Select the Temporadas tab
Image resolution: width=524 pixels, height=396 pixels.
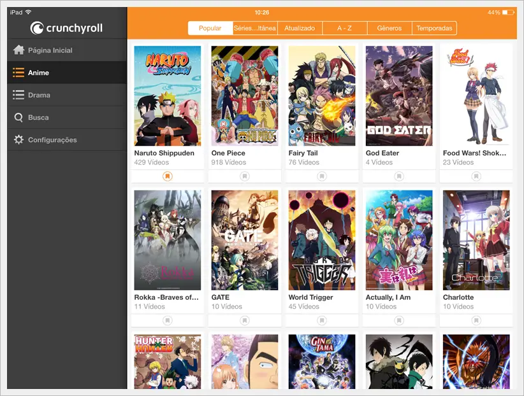tap(434, 28)
